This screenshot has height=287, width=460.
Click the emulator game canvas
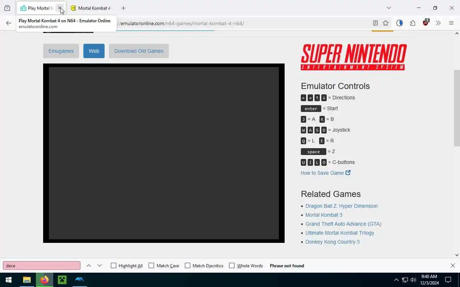(x=164, y=153)
